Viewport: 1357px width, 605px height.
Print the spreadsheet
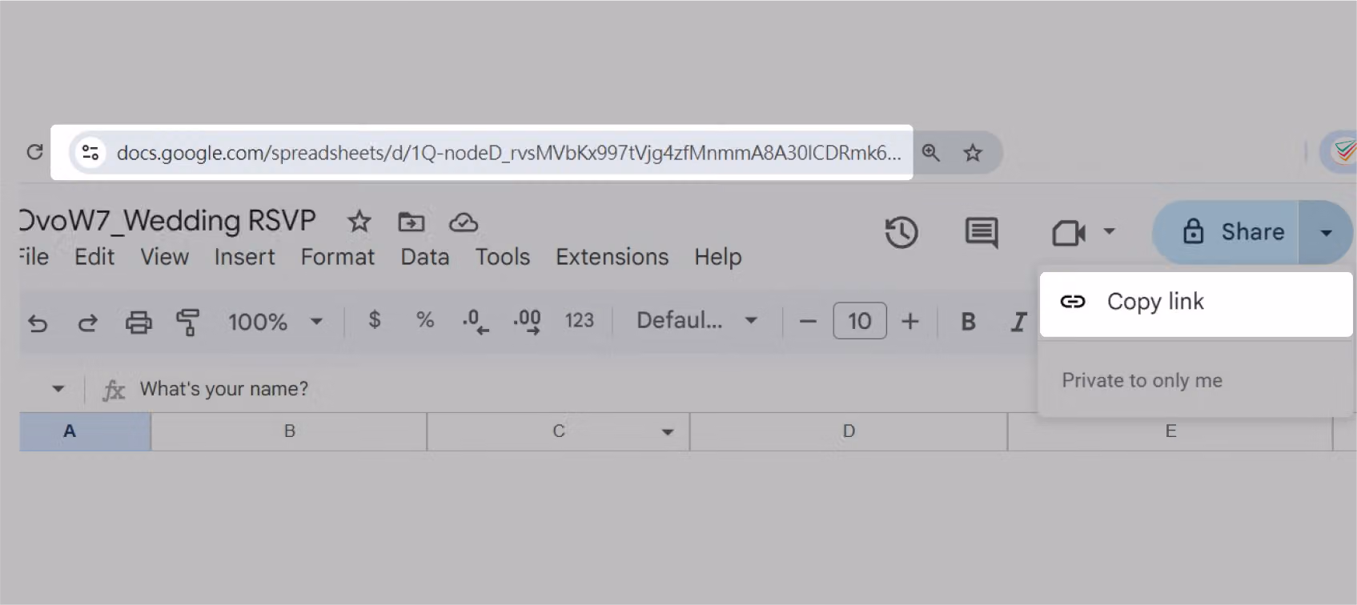[139, 323]
